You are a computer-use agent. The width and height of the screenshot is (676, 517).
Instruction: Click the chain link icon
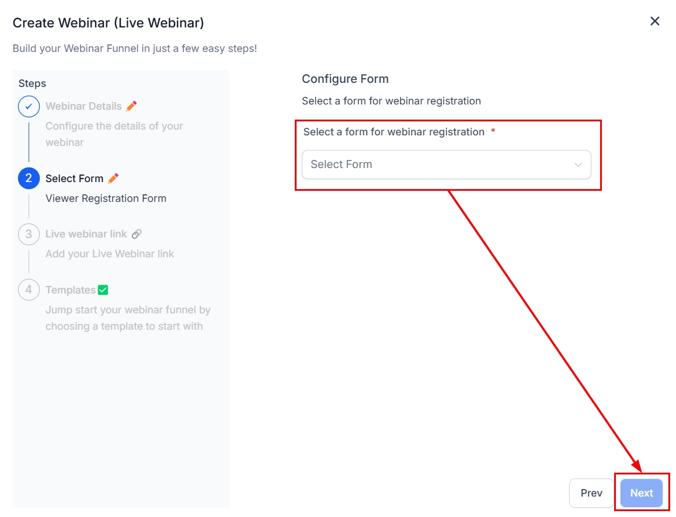pyautogui.click(x=137, y=234)
